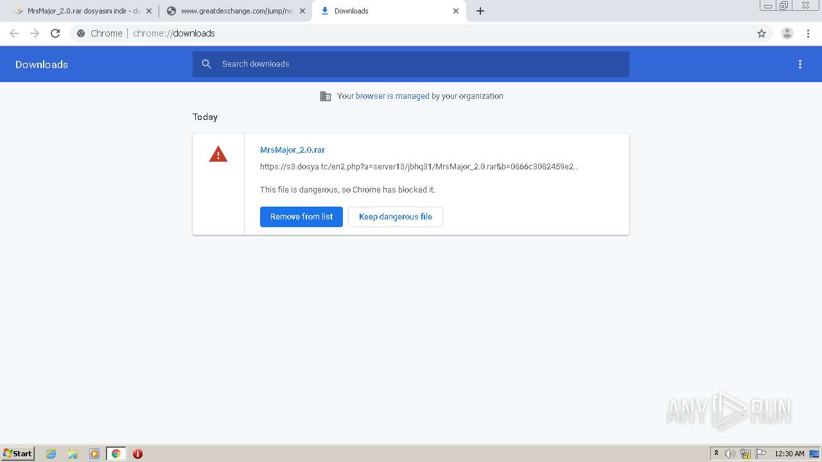Open Chrome three-dot menu
This screenshot has width=822, height=462.
809,33
